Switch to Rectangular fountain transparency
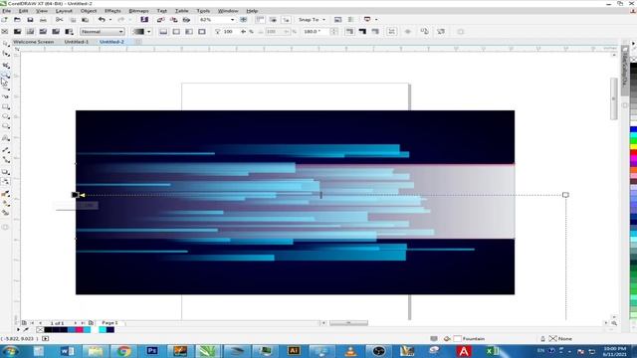Screen dimensions: 637x358 point(202,31)
